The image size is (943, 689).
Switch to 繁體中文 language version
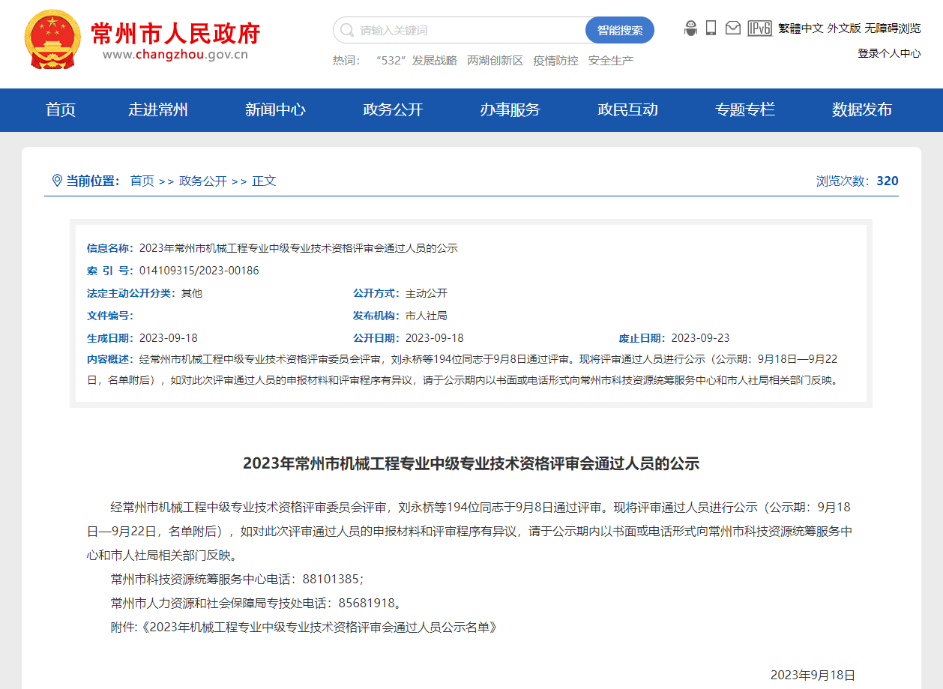[x=801, y=28]
